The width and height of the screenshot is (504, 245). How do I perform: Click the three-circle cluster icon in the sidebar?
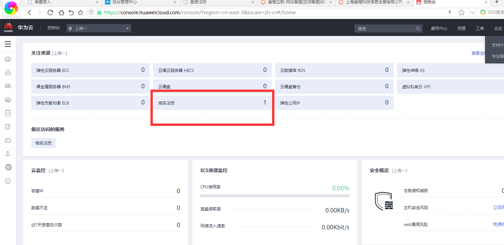click(8, 73)
